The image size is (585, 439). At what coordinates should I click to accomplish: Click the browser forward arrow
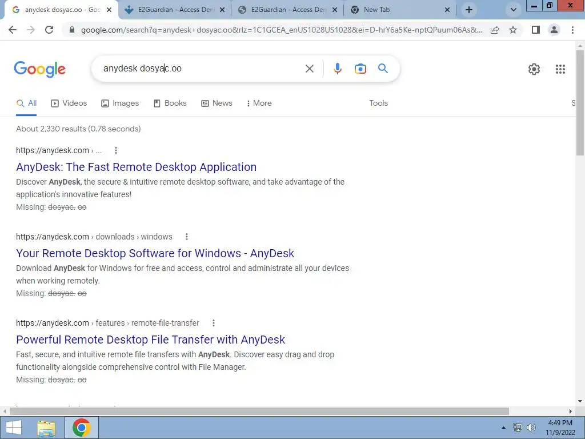pyautogui.click(x=31, y=30)
